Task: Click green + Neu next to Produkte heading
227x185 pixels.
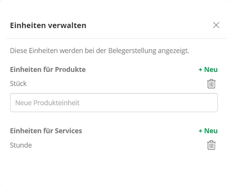Action: (x=208, y=69)
